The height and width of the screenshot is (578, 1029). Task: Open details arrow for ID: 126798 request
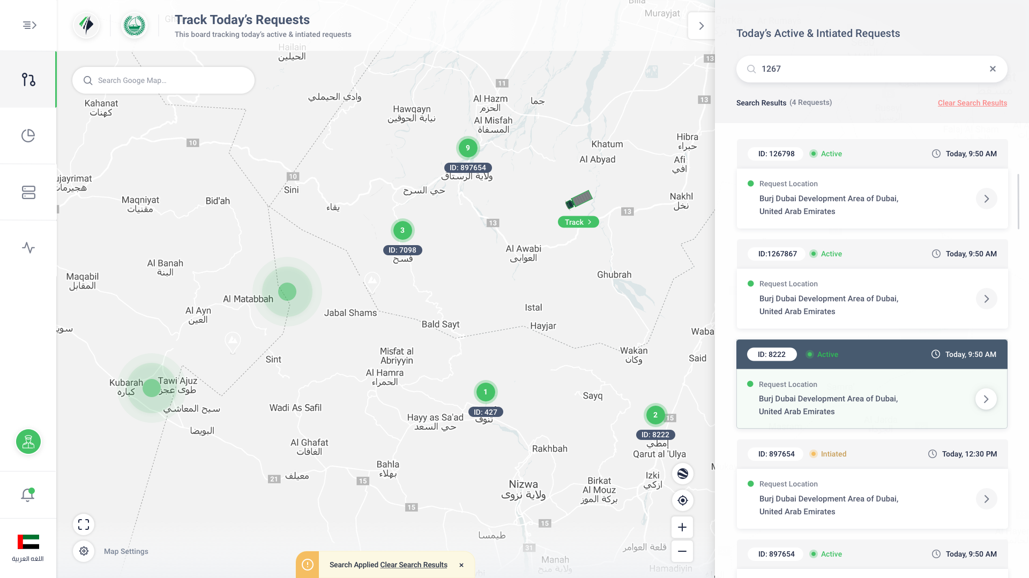pos(986,199)
